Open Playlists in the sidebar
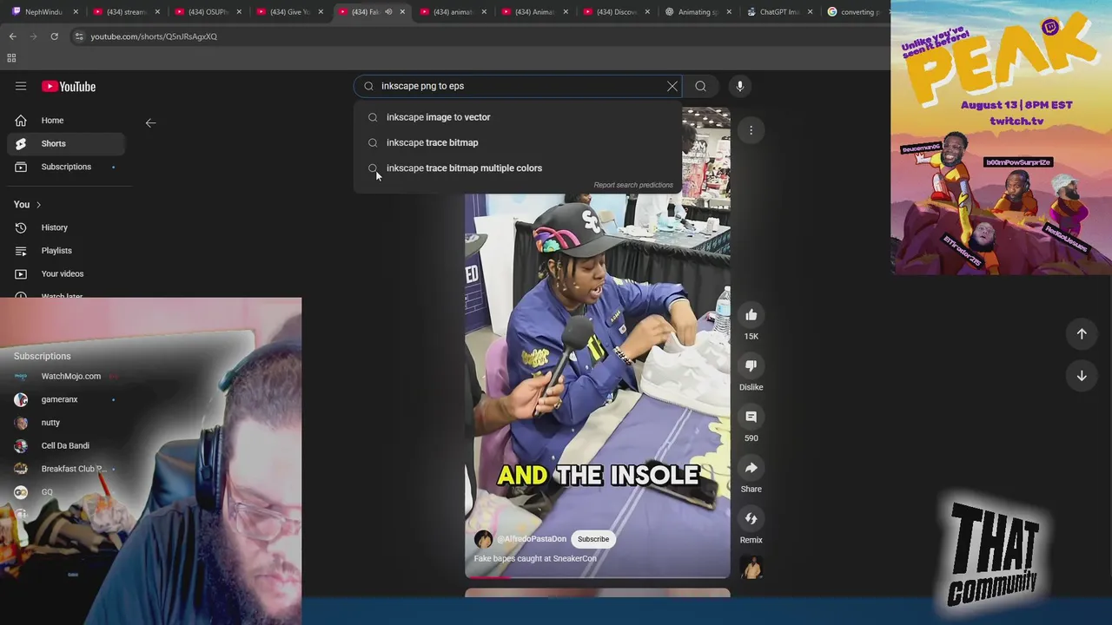 65,251
